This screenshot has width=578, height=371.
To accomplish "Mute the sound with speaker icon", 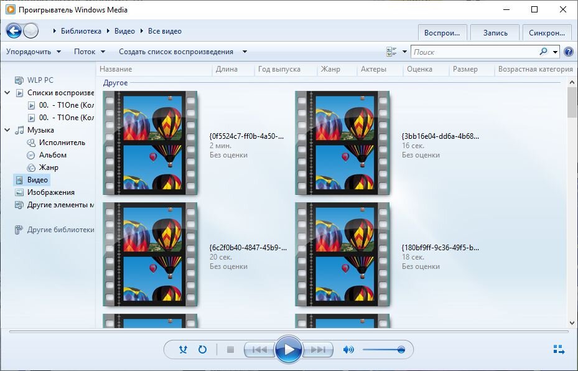I will 348,349.
